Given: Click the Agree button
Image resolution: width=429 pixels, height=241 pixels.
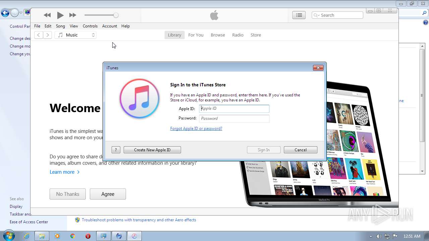Looking at the screenshot, I should 108,194.
